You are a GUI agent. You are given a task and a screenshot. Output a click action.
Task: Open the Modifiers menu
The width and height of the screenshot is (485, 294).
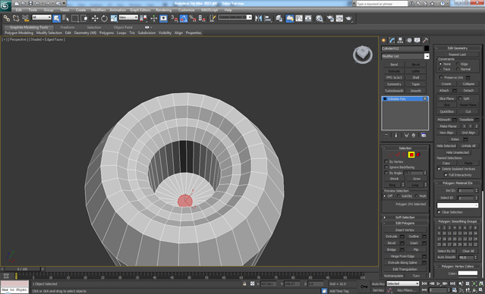pyautogui.click(x=99, y=10)
